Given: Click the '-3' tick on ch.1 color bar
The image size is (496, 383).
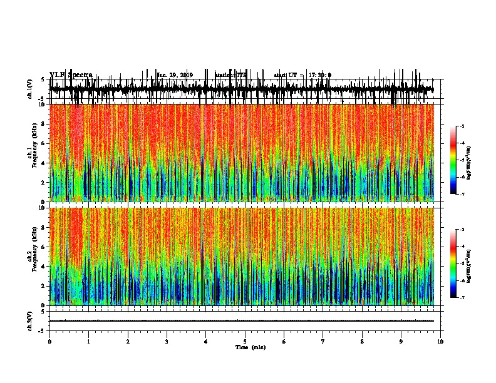Looking at the screenshot, I should click(462, 126).
